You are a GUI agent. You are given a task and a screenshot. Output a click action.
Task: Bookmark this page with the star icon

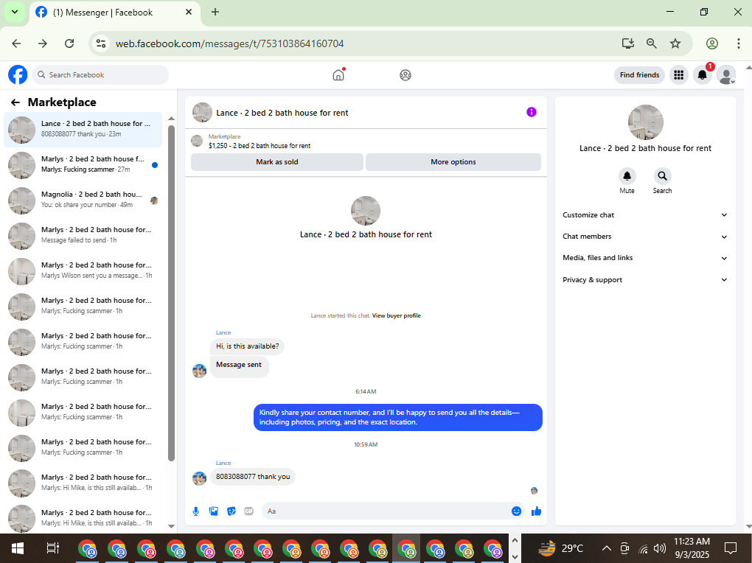click(x=675, y=43)
